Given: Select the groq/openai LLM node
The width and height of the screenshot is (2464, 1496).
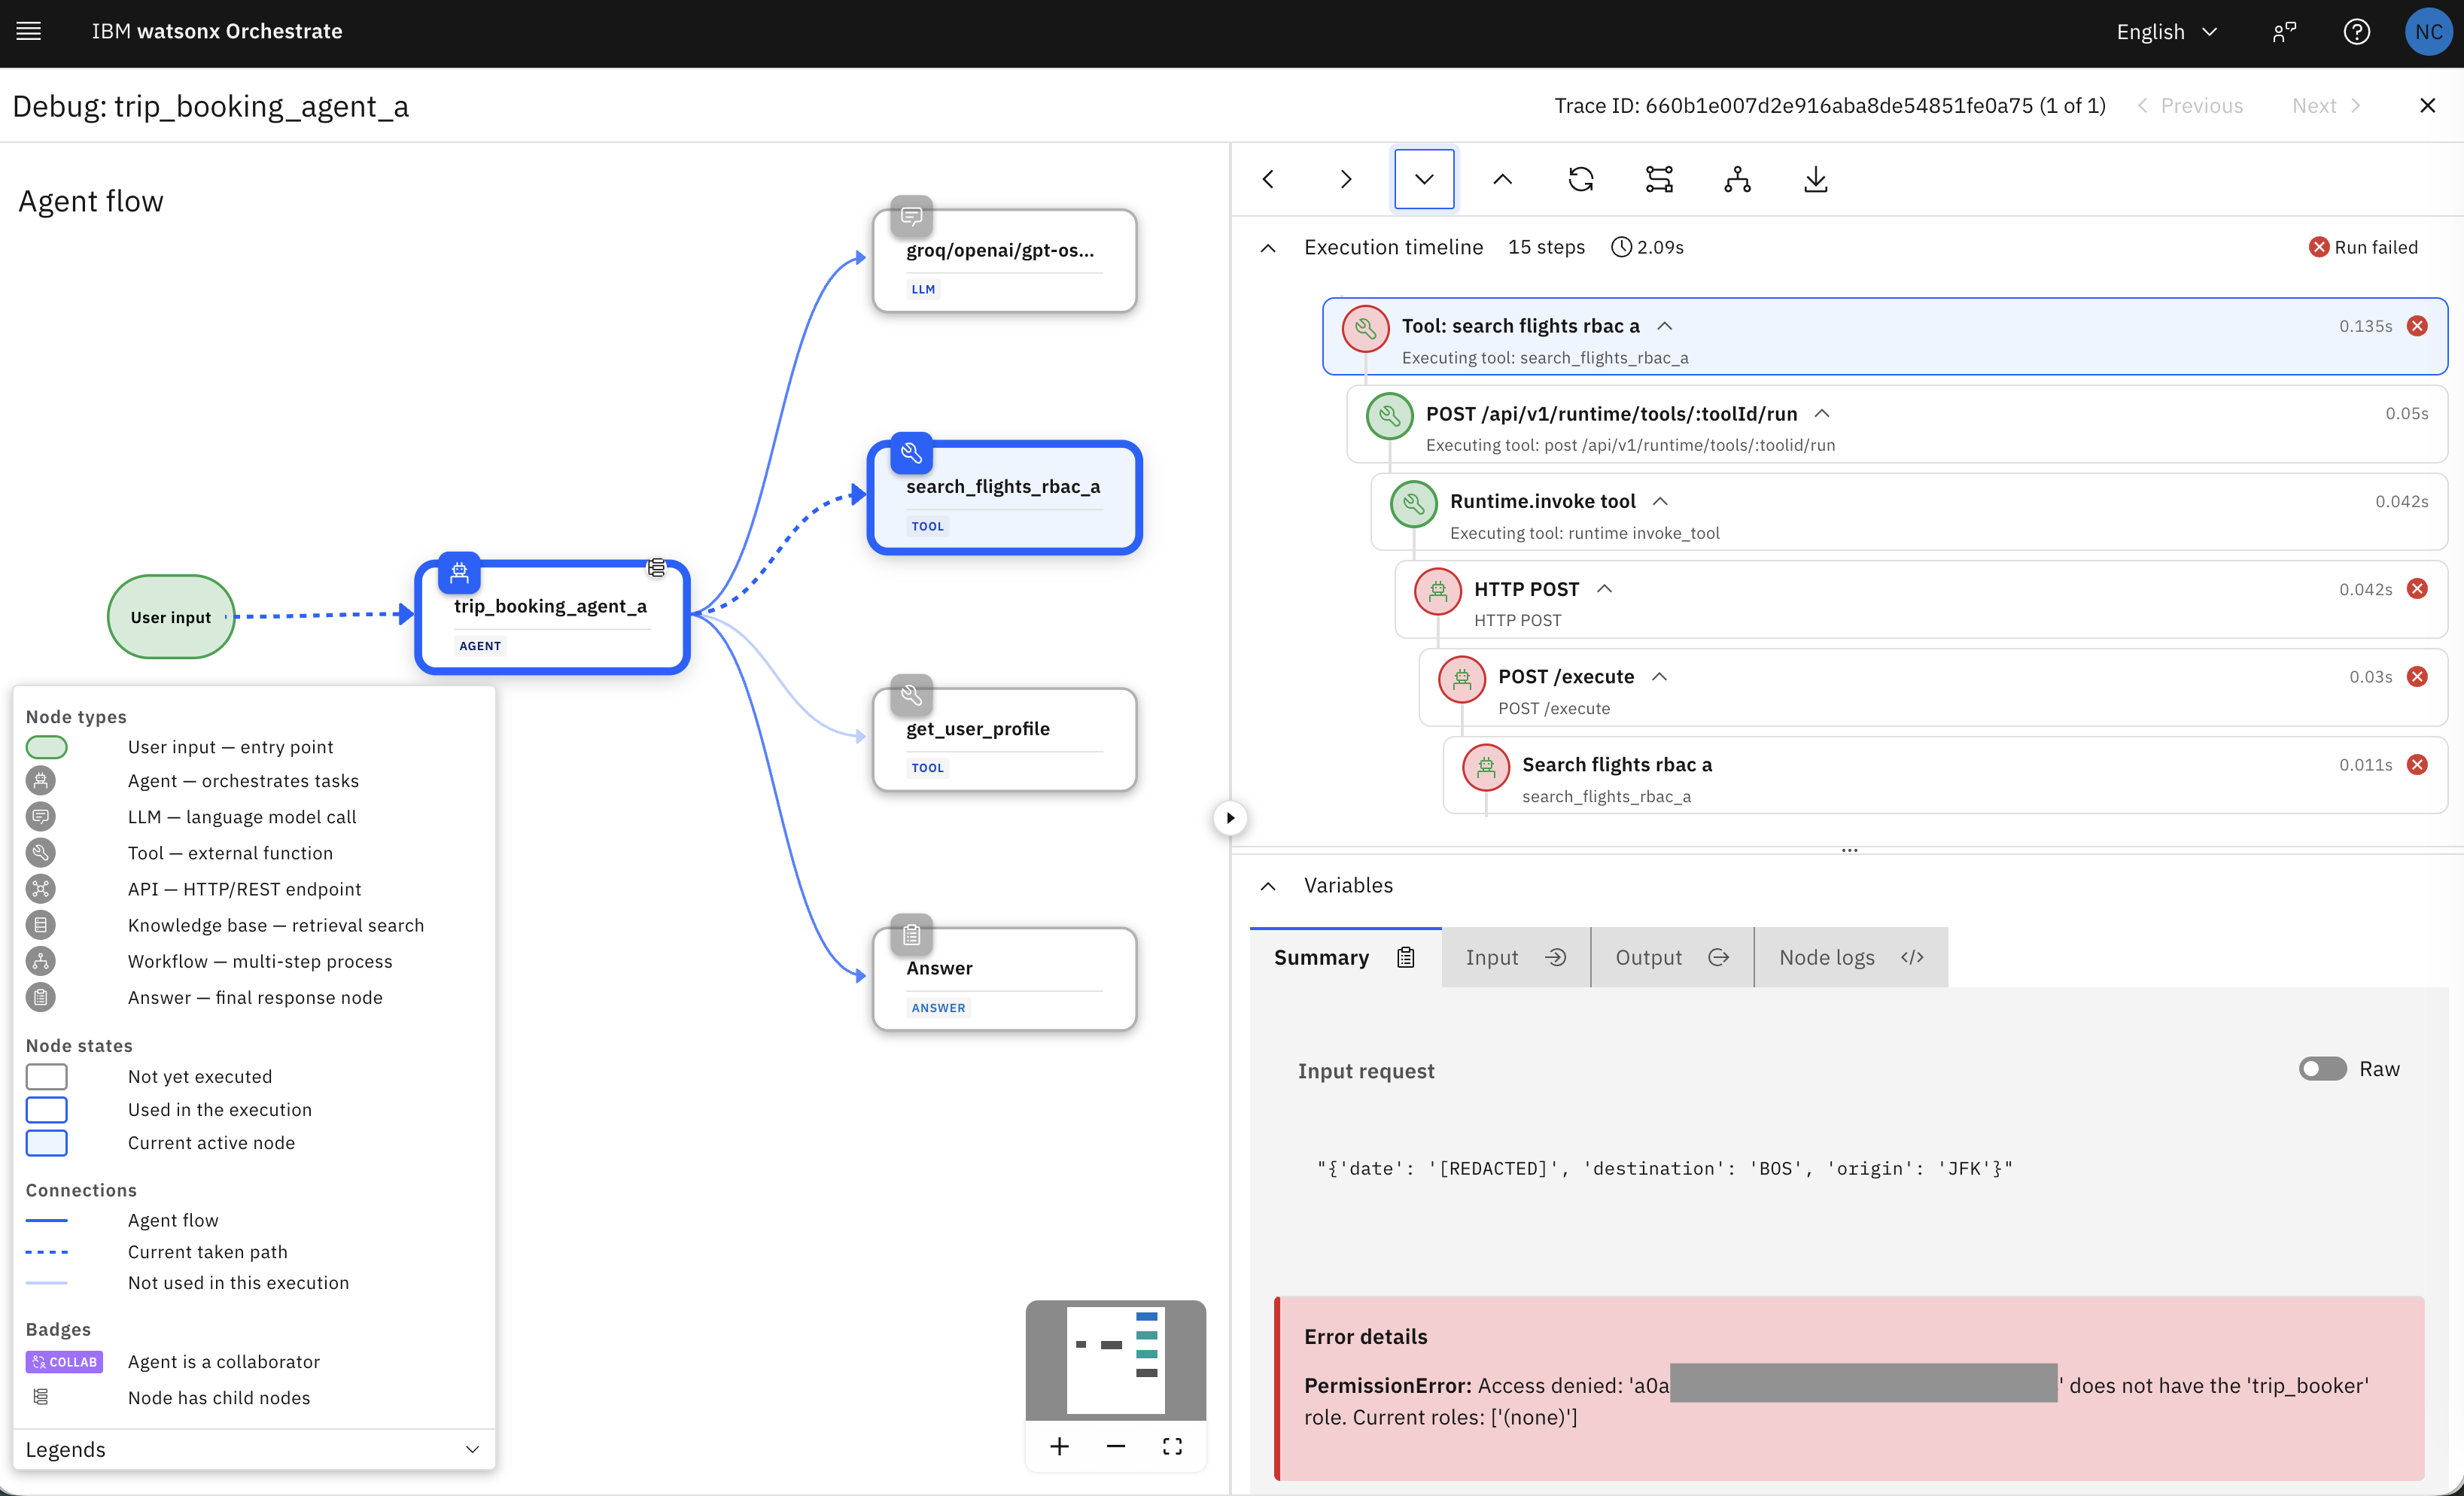Looking at the screenshot, I should point(1004,260).
